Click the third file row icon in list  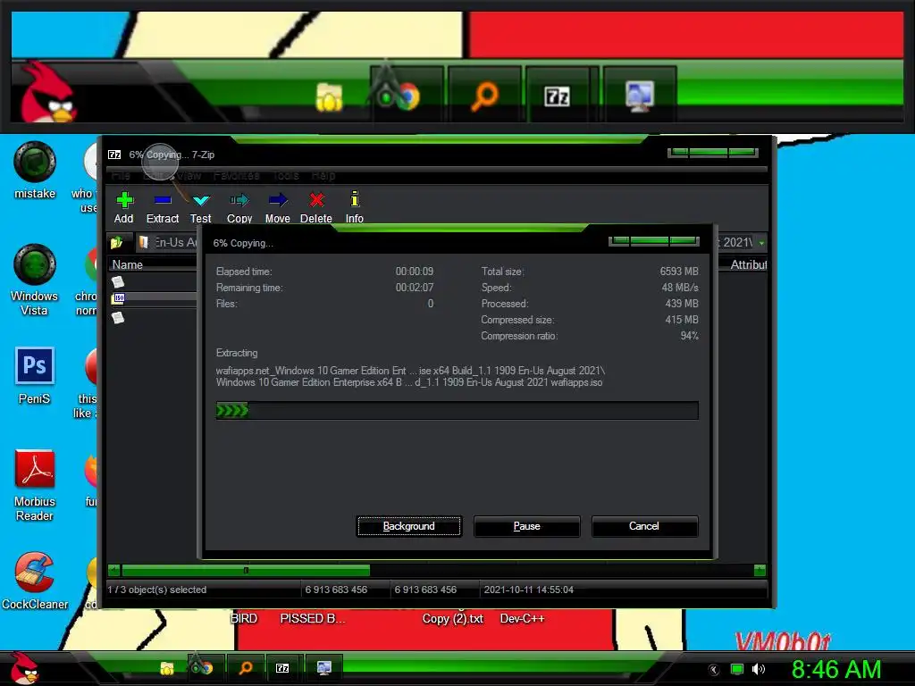click(x=119, y=317)
